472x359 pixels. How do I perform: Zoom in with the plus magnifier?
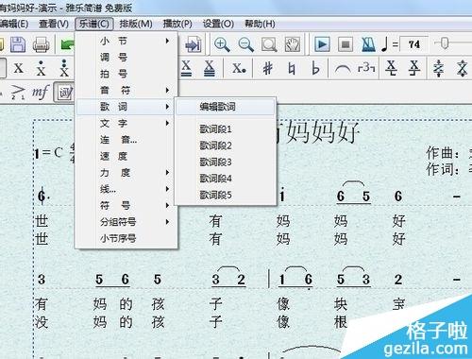coord(222,44)
